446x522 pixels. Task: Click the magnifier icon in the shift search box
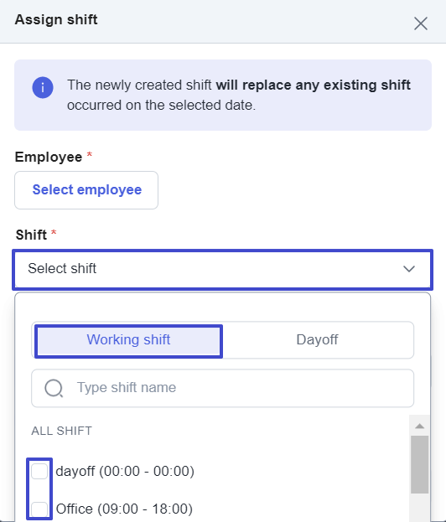tap(54, 388)
